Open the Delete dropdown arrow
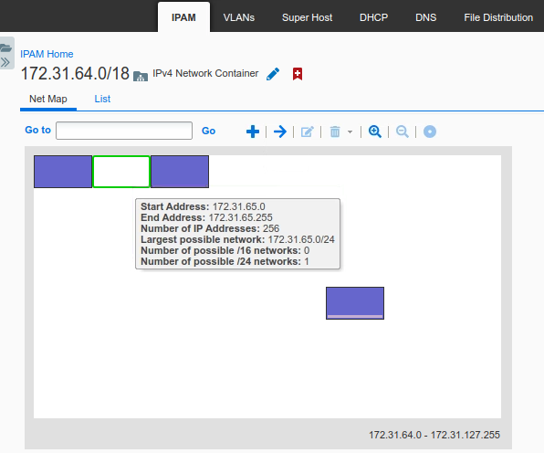 [350, 132]
